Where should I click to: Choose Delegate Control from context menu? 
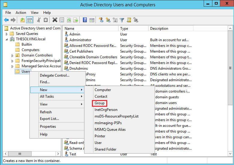tap(54, 75)
